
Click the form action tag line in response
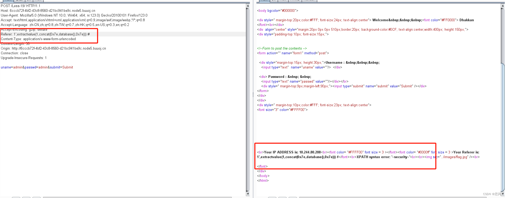coord(293,53)
